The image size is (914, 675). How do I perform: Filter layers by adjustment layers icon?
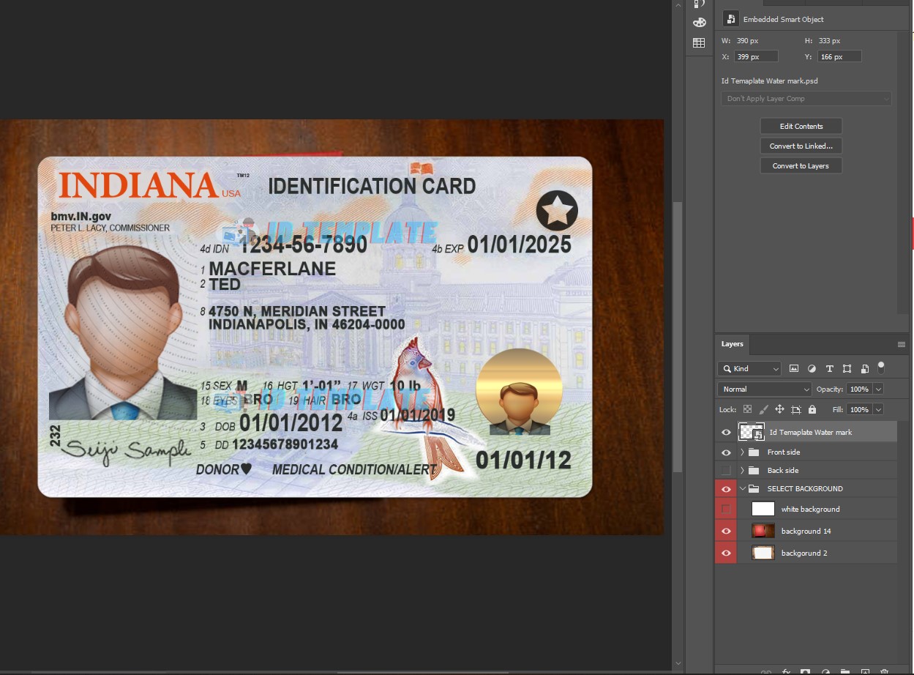812,369
